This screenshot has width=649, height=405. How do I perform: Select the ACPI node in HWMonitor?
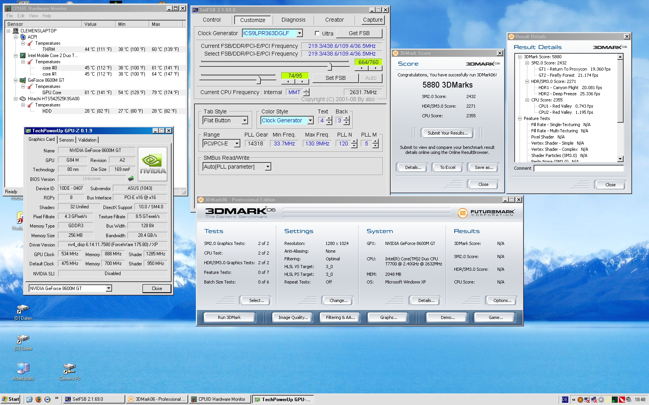32,37
